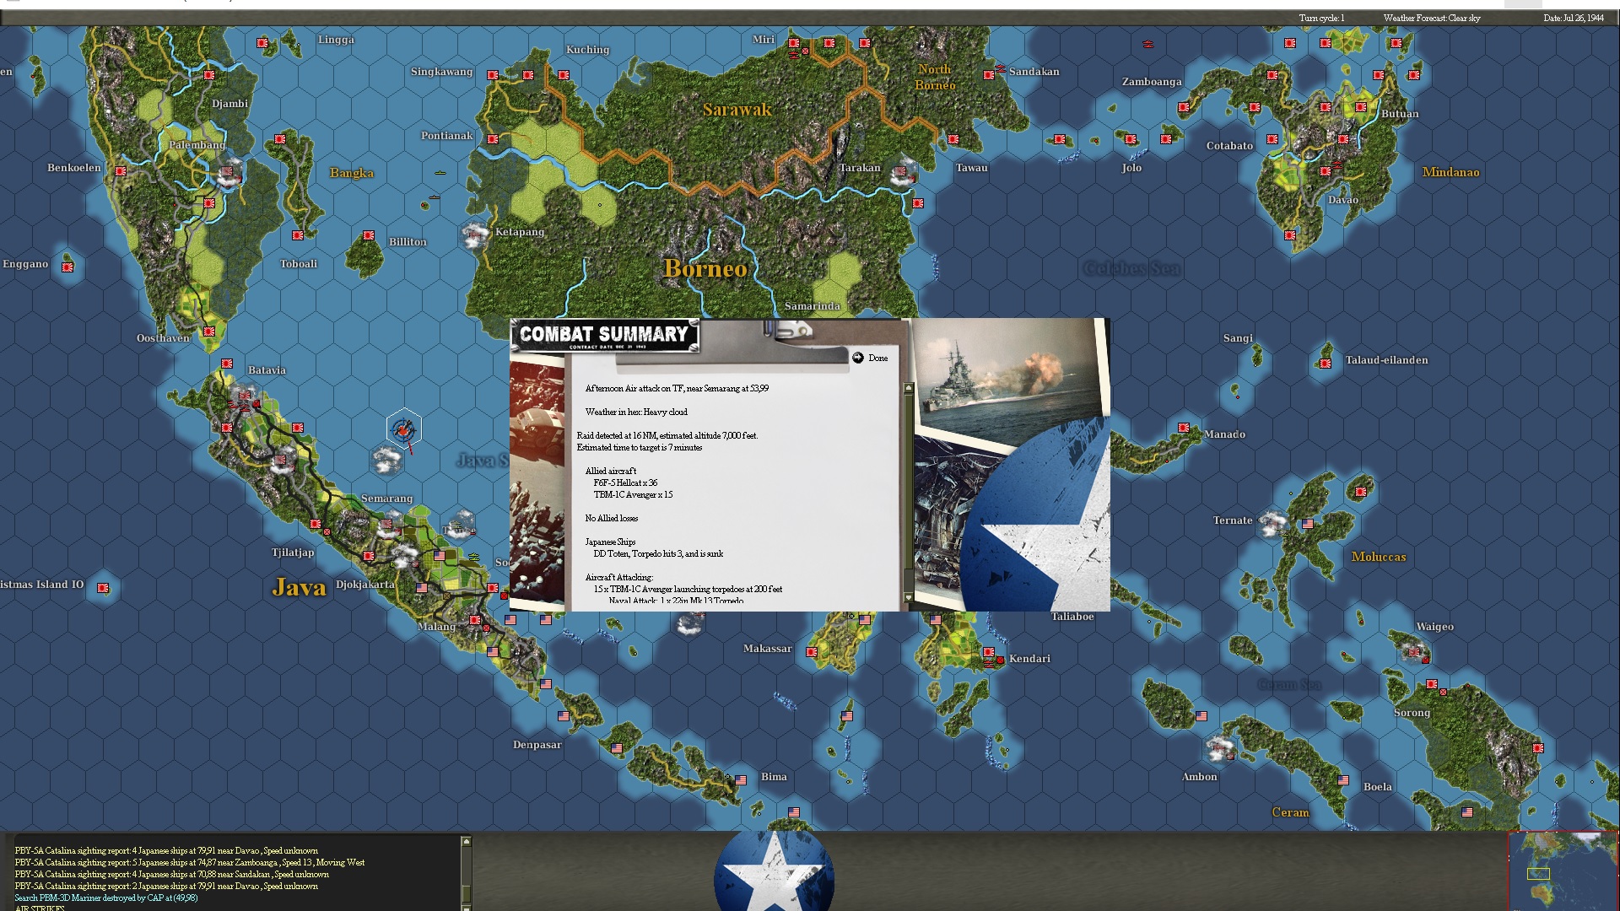The width and height of the screenshot is (1620, 911).
Task: Click combat summary scroll down arrow
Action: coord(909,597)
